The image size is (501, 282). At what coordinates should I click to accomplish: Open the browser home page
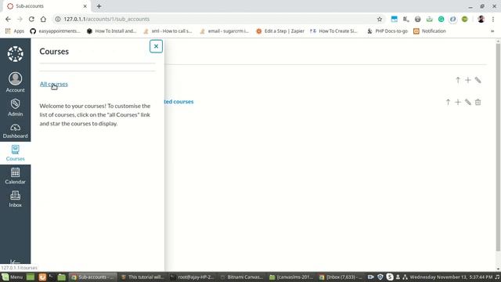[x=43, y=19]
